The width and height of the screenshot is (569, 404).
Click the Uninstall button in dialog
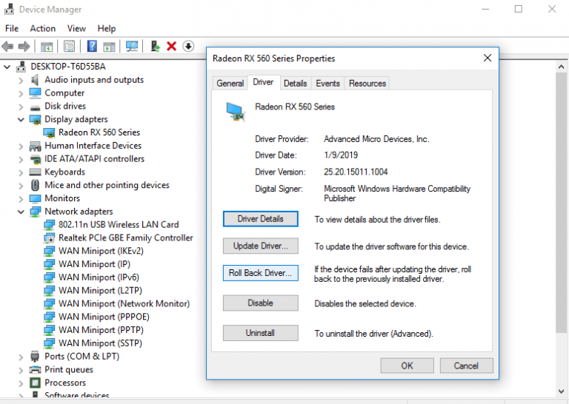261,333
